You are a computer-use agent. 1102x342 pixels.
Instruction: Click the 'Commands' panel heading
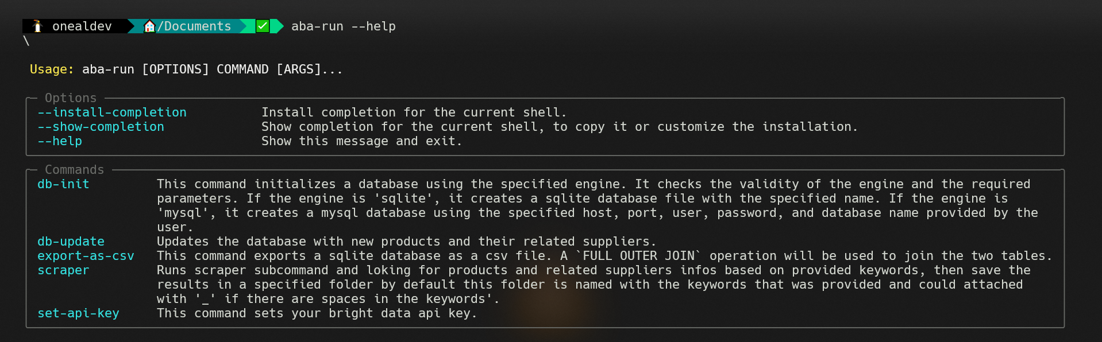point(75,170)
